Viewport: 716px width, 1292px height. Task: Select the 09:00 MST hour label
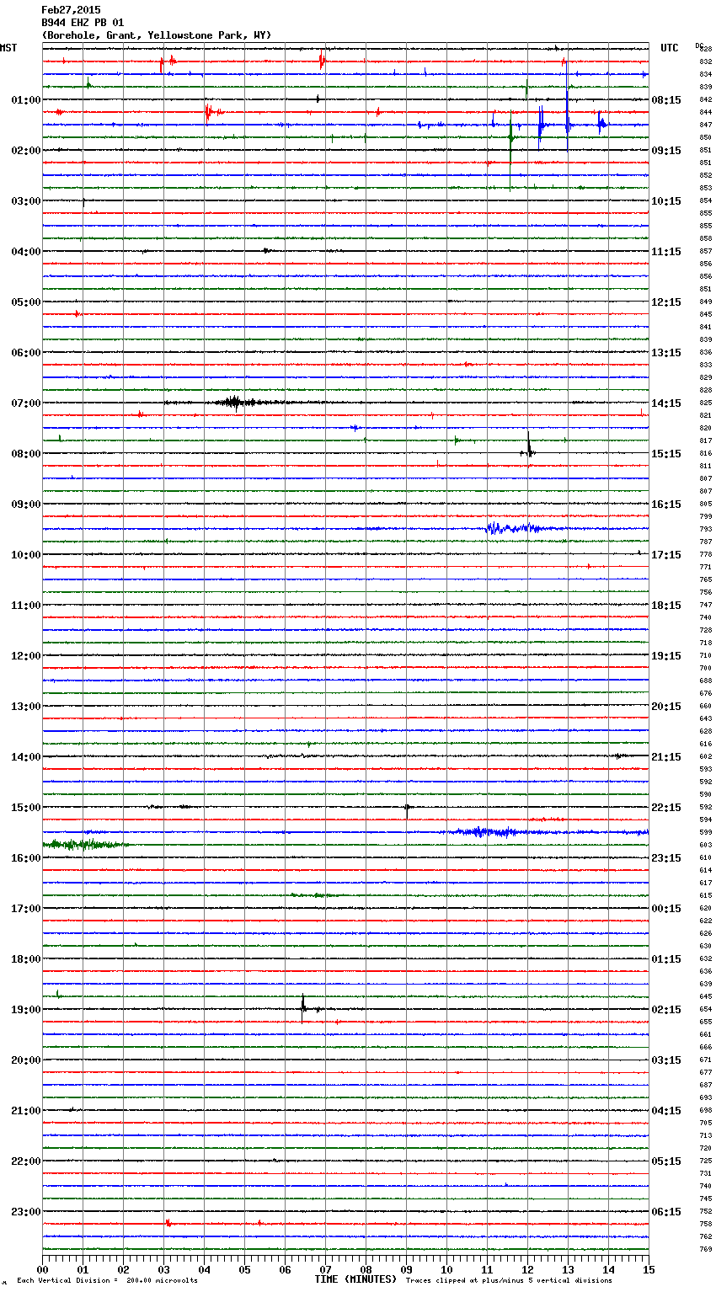pos(26,505)
